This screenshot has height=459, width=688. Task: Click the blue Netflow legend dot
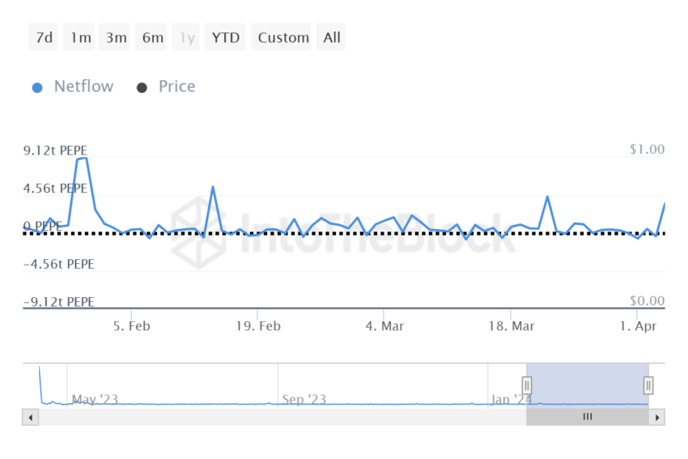click(37, 87)
